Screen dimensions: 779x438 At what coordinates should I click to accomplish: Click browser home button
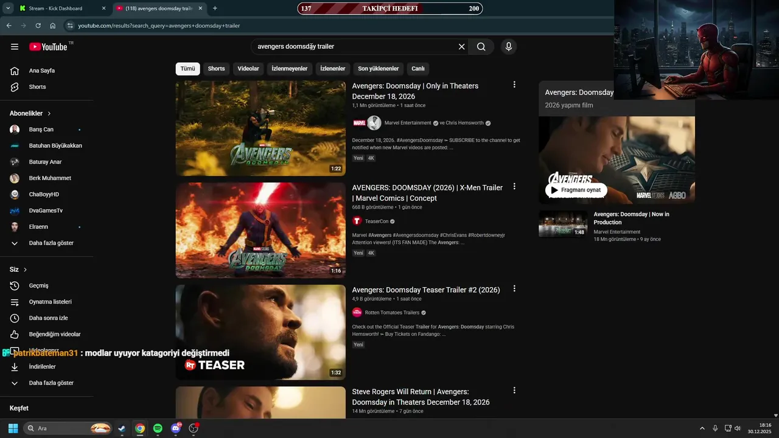[53, 26]
